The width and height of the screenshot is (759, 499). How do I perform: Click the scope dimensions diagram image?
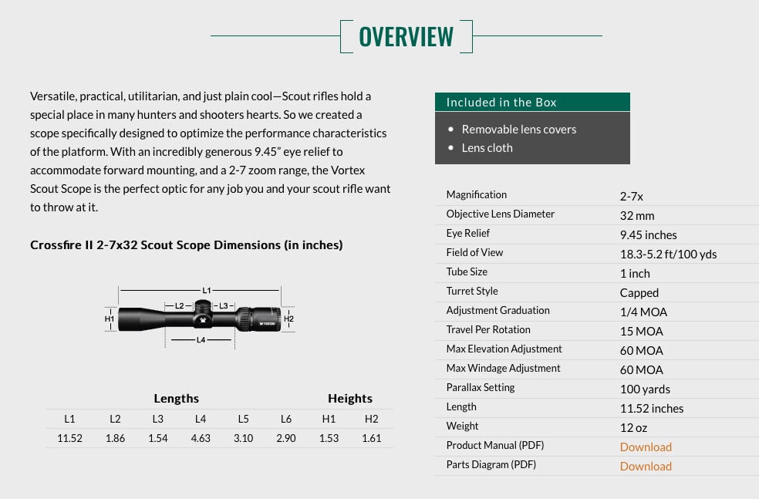200,318
